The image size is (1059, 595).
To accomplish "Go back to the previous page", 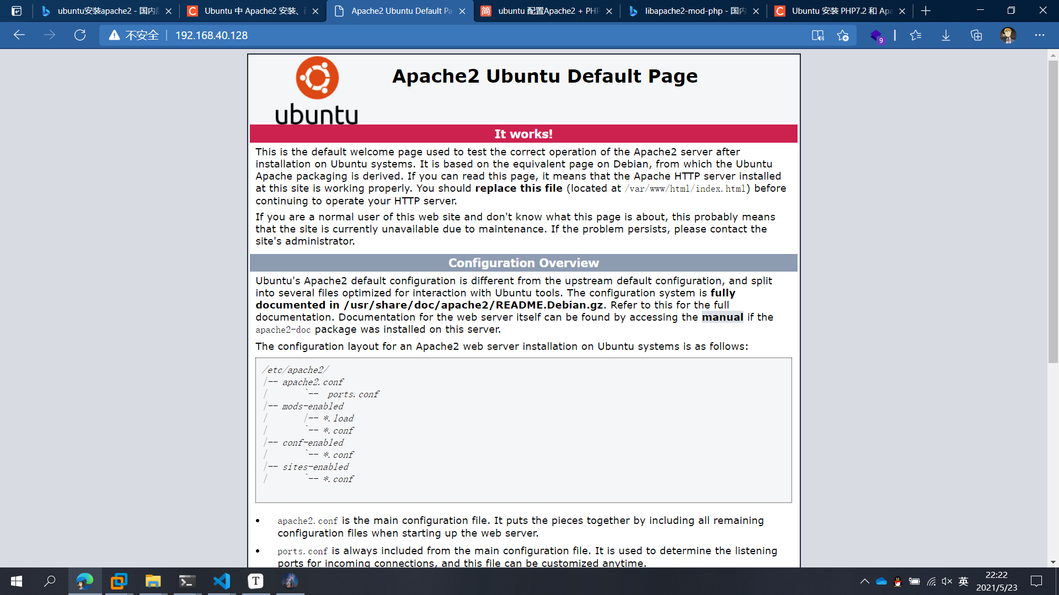I will tap(19, 35).
